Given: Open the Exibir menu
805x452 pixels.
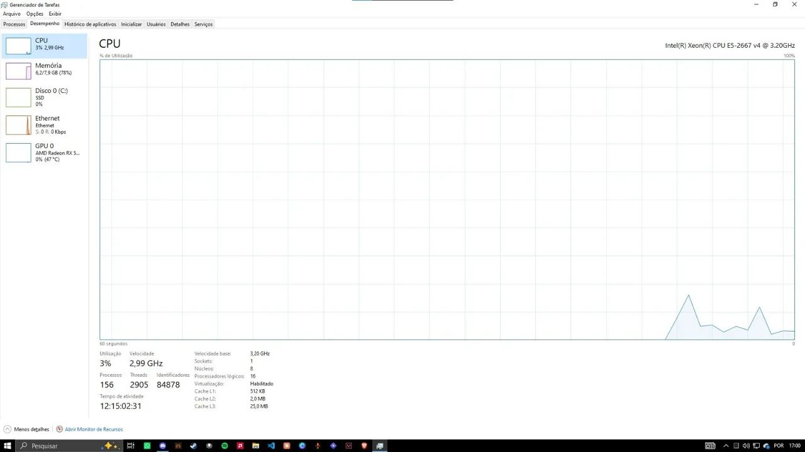Looking at the screenshot, I should 55,14.
